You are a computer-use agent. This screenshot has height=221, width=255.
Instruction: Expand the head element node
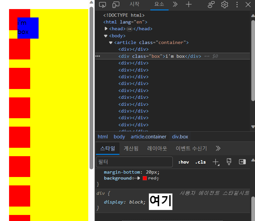pyautogui.click(x=106, y=29)
